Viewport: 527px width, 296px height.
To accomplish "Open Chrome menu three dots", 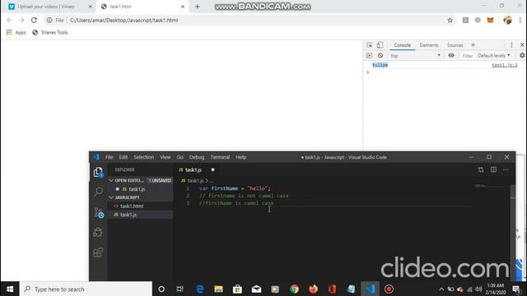I will point(520,20).
